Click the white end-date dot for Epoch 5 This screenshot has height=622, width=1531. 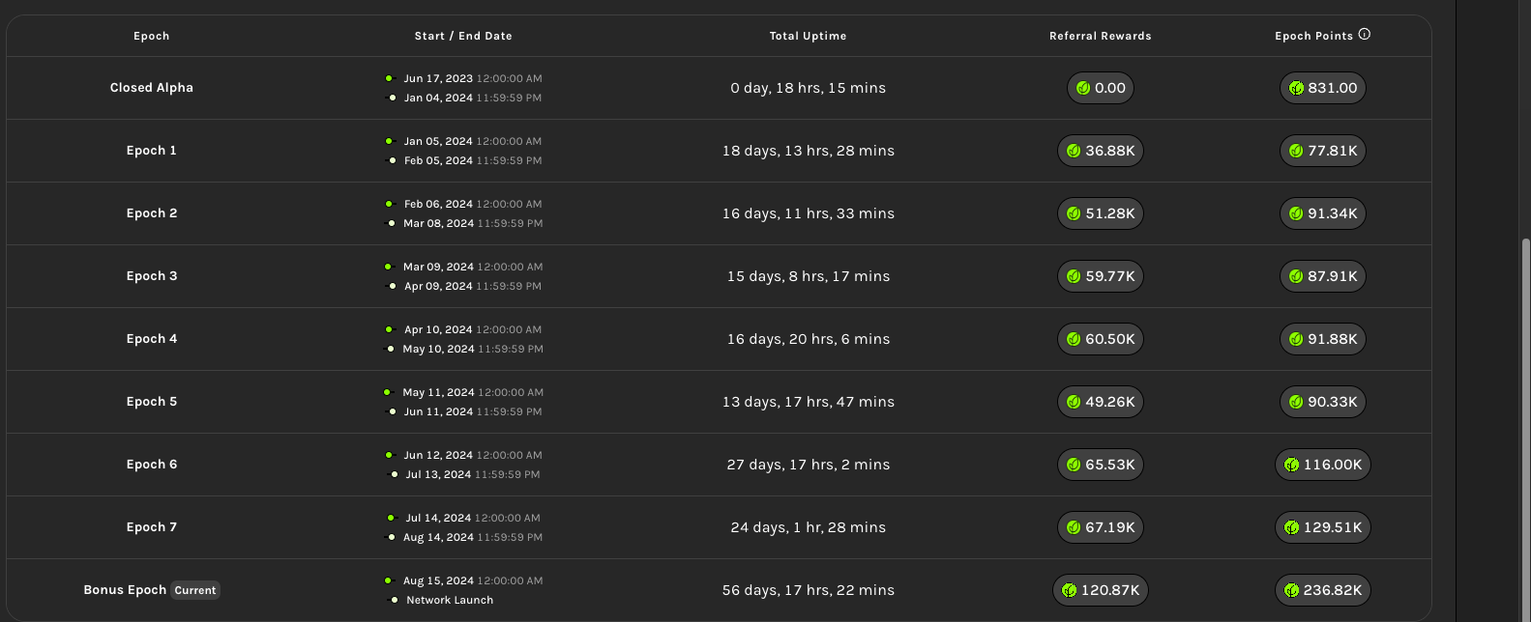(x=392, y=411)
